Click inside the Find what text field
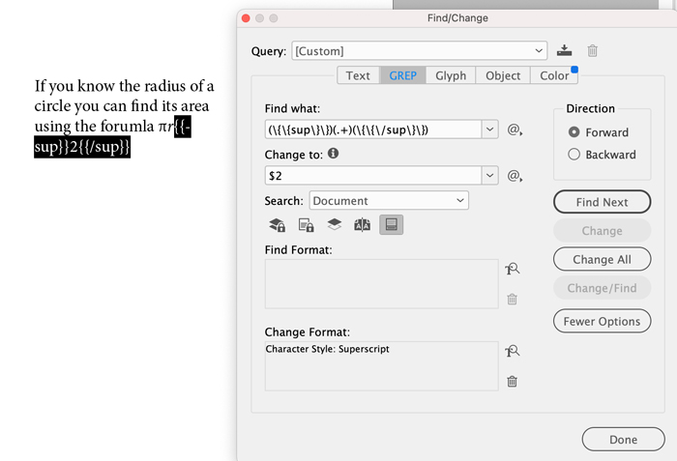 tap(372, 130)
